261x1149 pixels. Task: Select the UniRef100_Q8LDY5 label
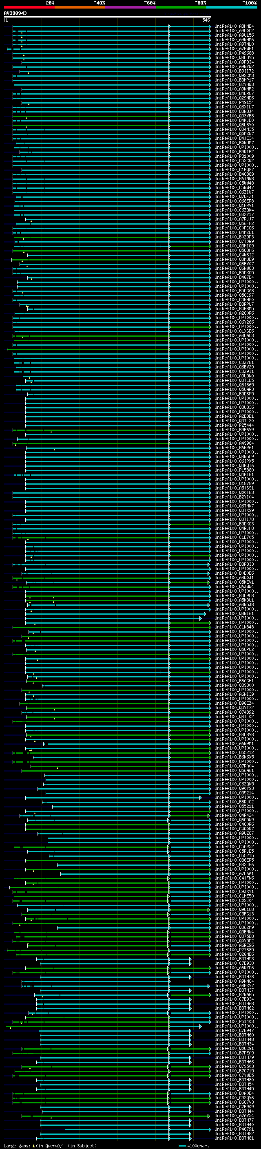(x=234, y=57)
